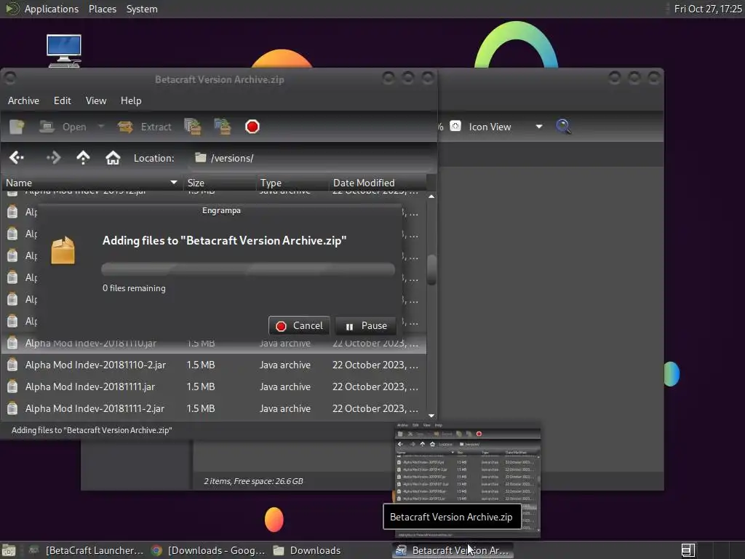Select Alpha Mod Indev-20181110-2.jar file
The height and width of the screenshot is (559, 745).
coord(213,365)
